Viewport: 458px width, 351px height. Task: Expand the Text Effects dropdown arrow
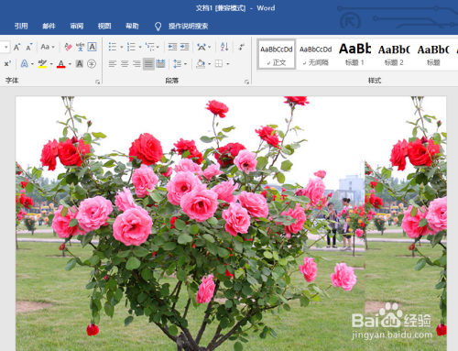tap(32, 64)
